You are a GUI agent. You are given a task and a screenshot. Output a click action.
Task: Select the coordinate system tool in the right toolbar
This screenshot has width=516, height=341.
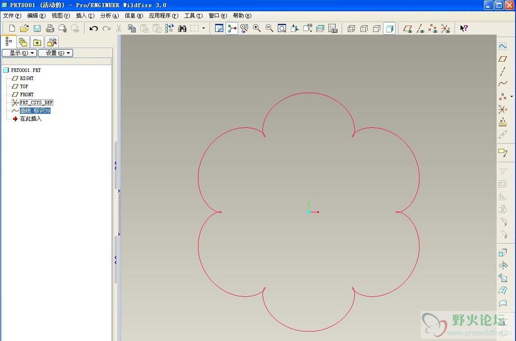click(502, 109)
